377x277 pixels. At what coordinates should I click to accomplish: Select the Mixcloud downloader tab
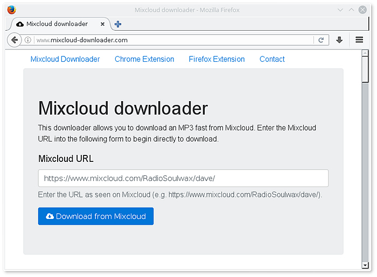pos(60,24)
